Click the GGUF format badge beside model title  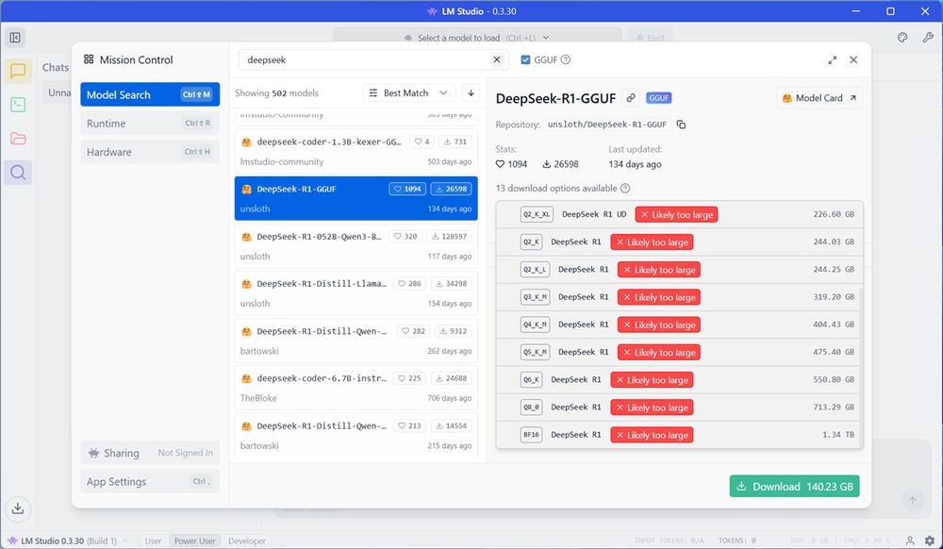(658, 98)
